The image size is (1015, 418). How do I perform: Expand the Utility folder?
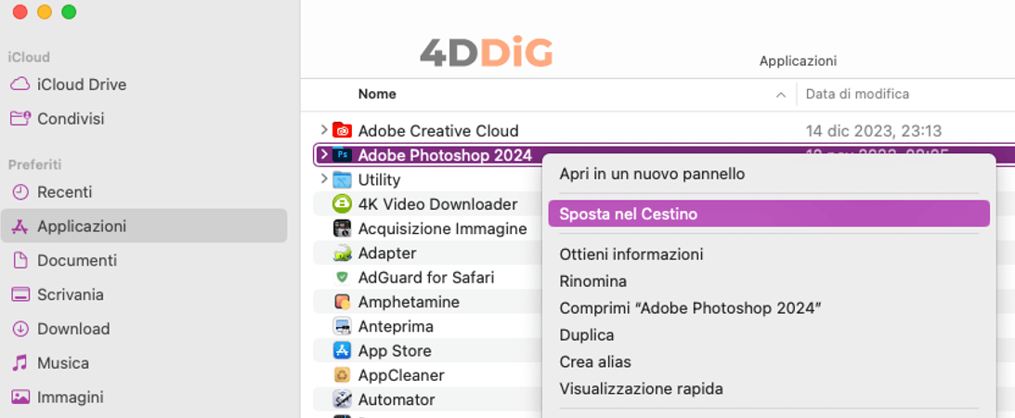pos(324,179)
